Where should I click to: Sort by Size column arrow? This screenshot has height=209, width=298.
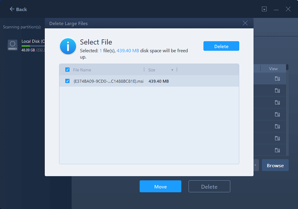172,70
